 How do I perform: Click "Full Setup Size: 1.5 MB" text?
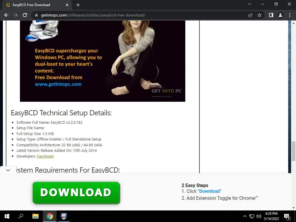click(x=35, y=134)
